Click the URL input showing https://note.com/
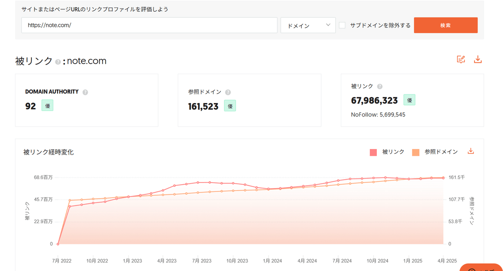This screenshot has height=271, width=503. [x=149, y=25]
